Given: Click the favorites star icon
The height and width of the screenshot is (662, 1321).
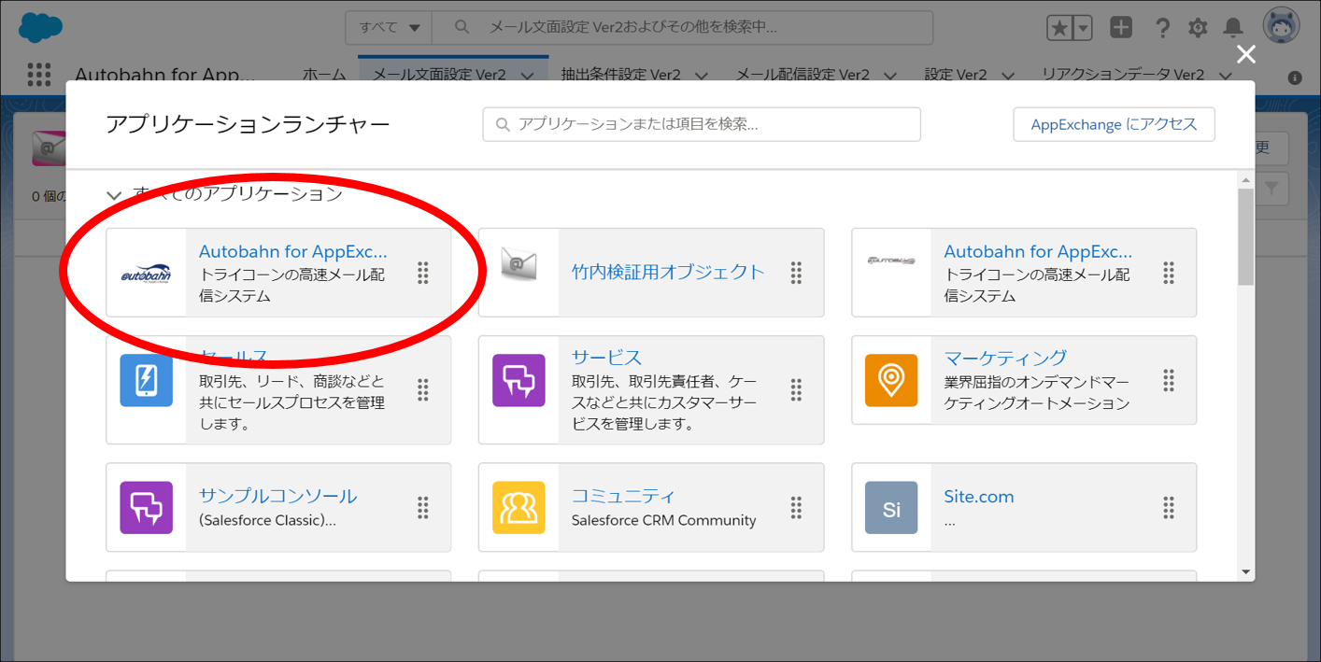Looking at the screenshot, I should (x=1059, y=28).
